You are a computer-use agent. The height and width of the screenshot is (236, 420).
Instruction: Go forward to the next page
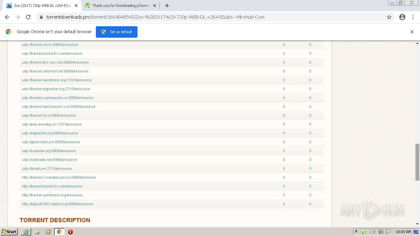coord(18,17)
